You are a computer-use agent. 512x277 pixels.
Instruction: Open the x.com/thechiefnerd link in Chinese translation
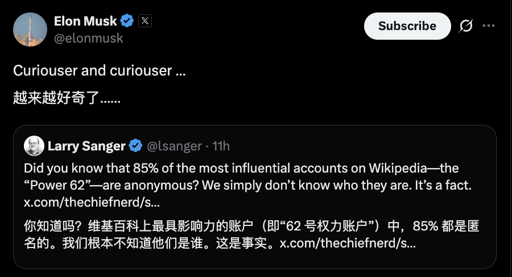[348, 244]
